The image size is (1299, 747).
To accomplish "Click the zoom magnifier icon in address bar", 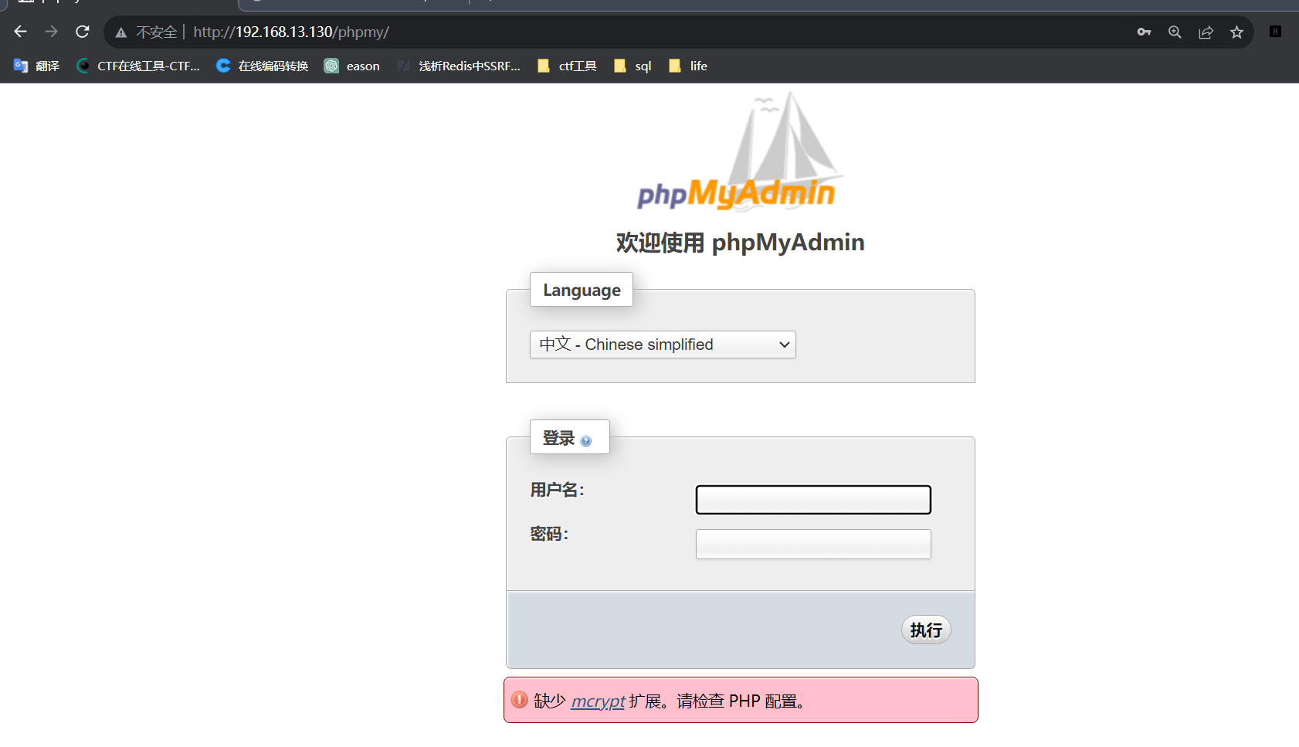I will [x=1175, y=32].
